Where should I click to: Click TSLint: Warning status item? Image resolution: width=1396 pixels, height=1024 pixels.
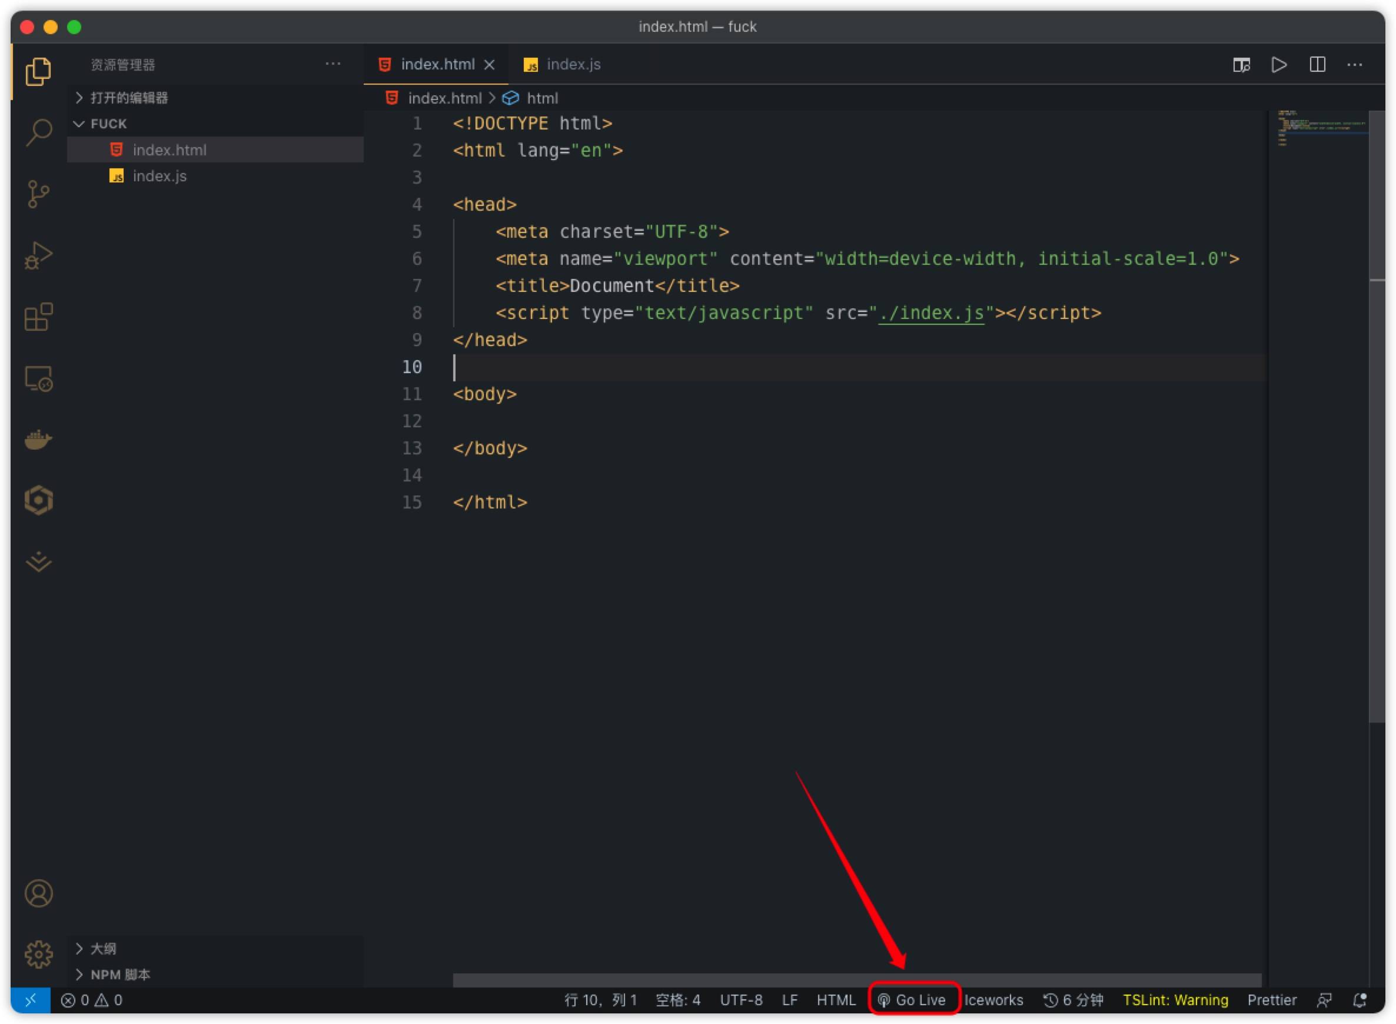(x=1175, y=1000)
